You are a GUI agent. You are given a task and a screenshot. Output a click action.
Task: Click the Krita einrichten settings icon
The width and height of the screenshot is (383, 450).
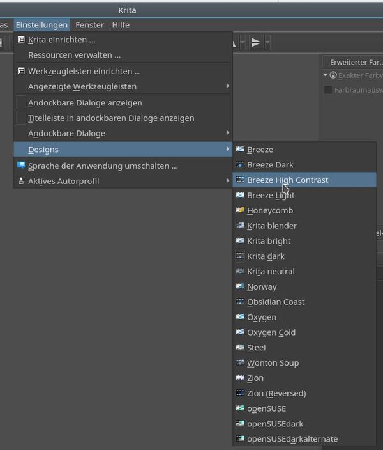coord(21,40)
